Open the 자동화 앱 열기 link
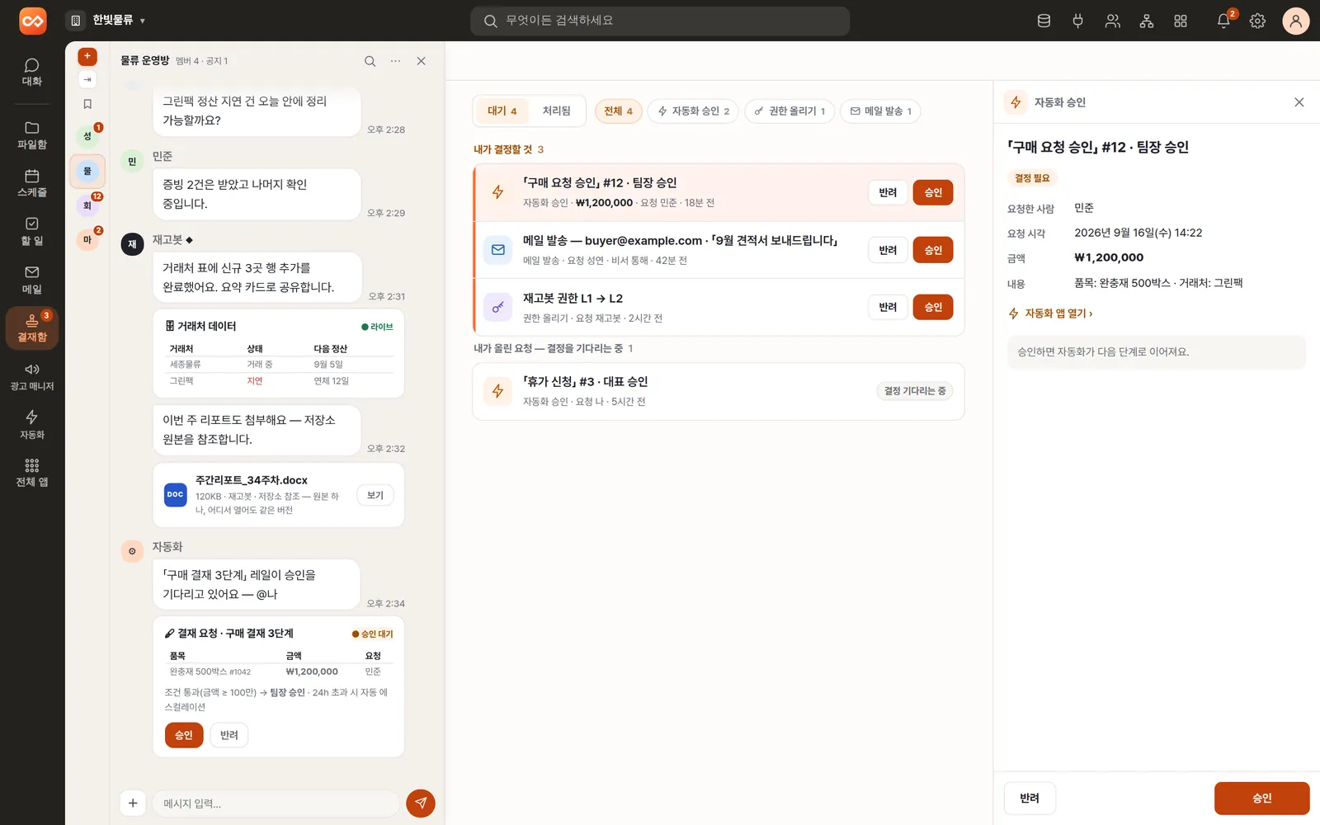The width and height of the screenshot is (1320, 825). click(x=1050, y=313)
